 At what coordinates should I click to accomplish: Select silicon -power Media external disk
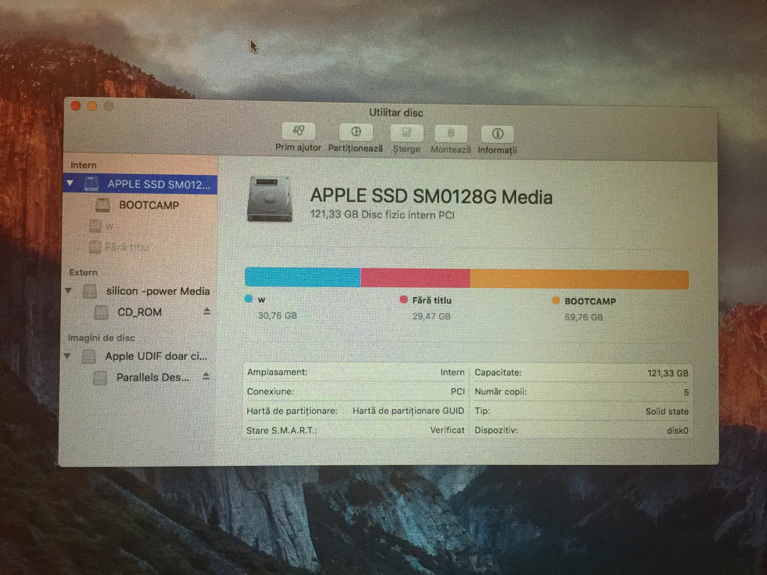(158, 291)
